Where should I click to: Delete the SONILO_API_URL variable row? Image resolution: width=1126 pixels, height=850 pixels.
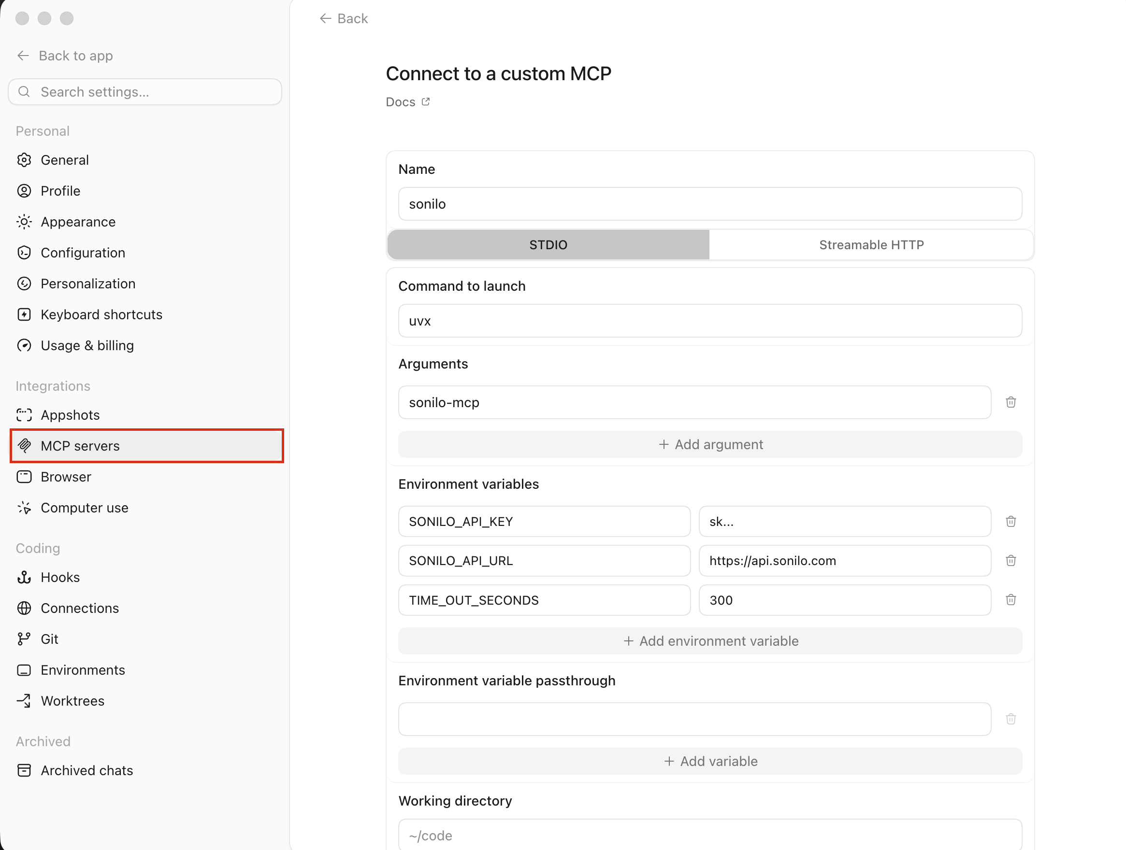point(1011,561)
